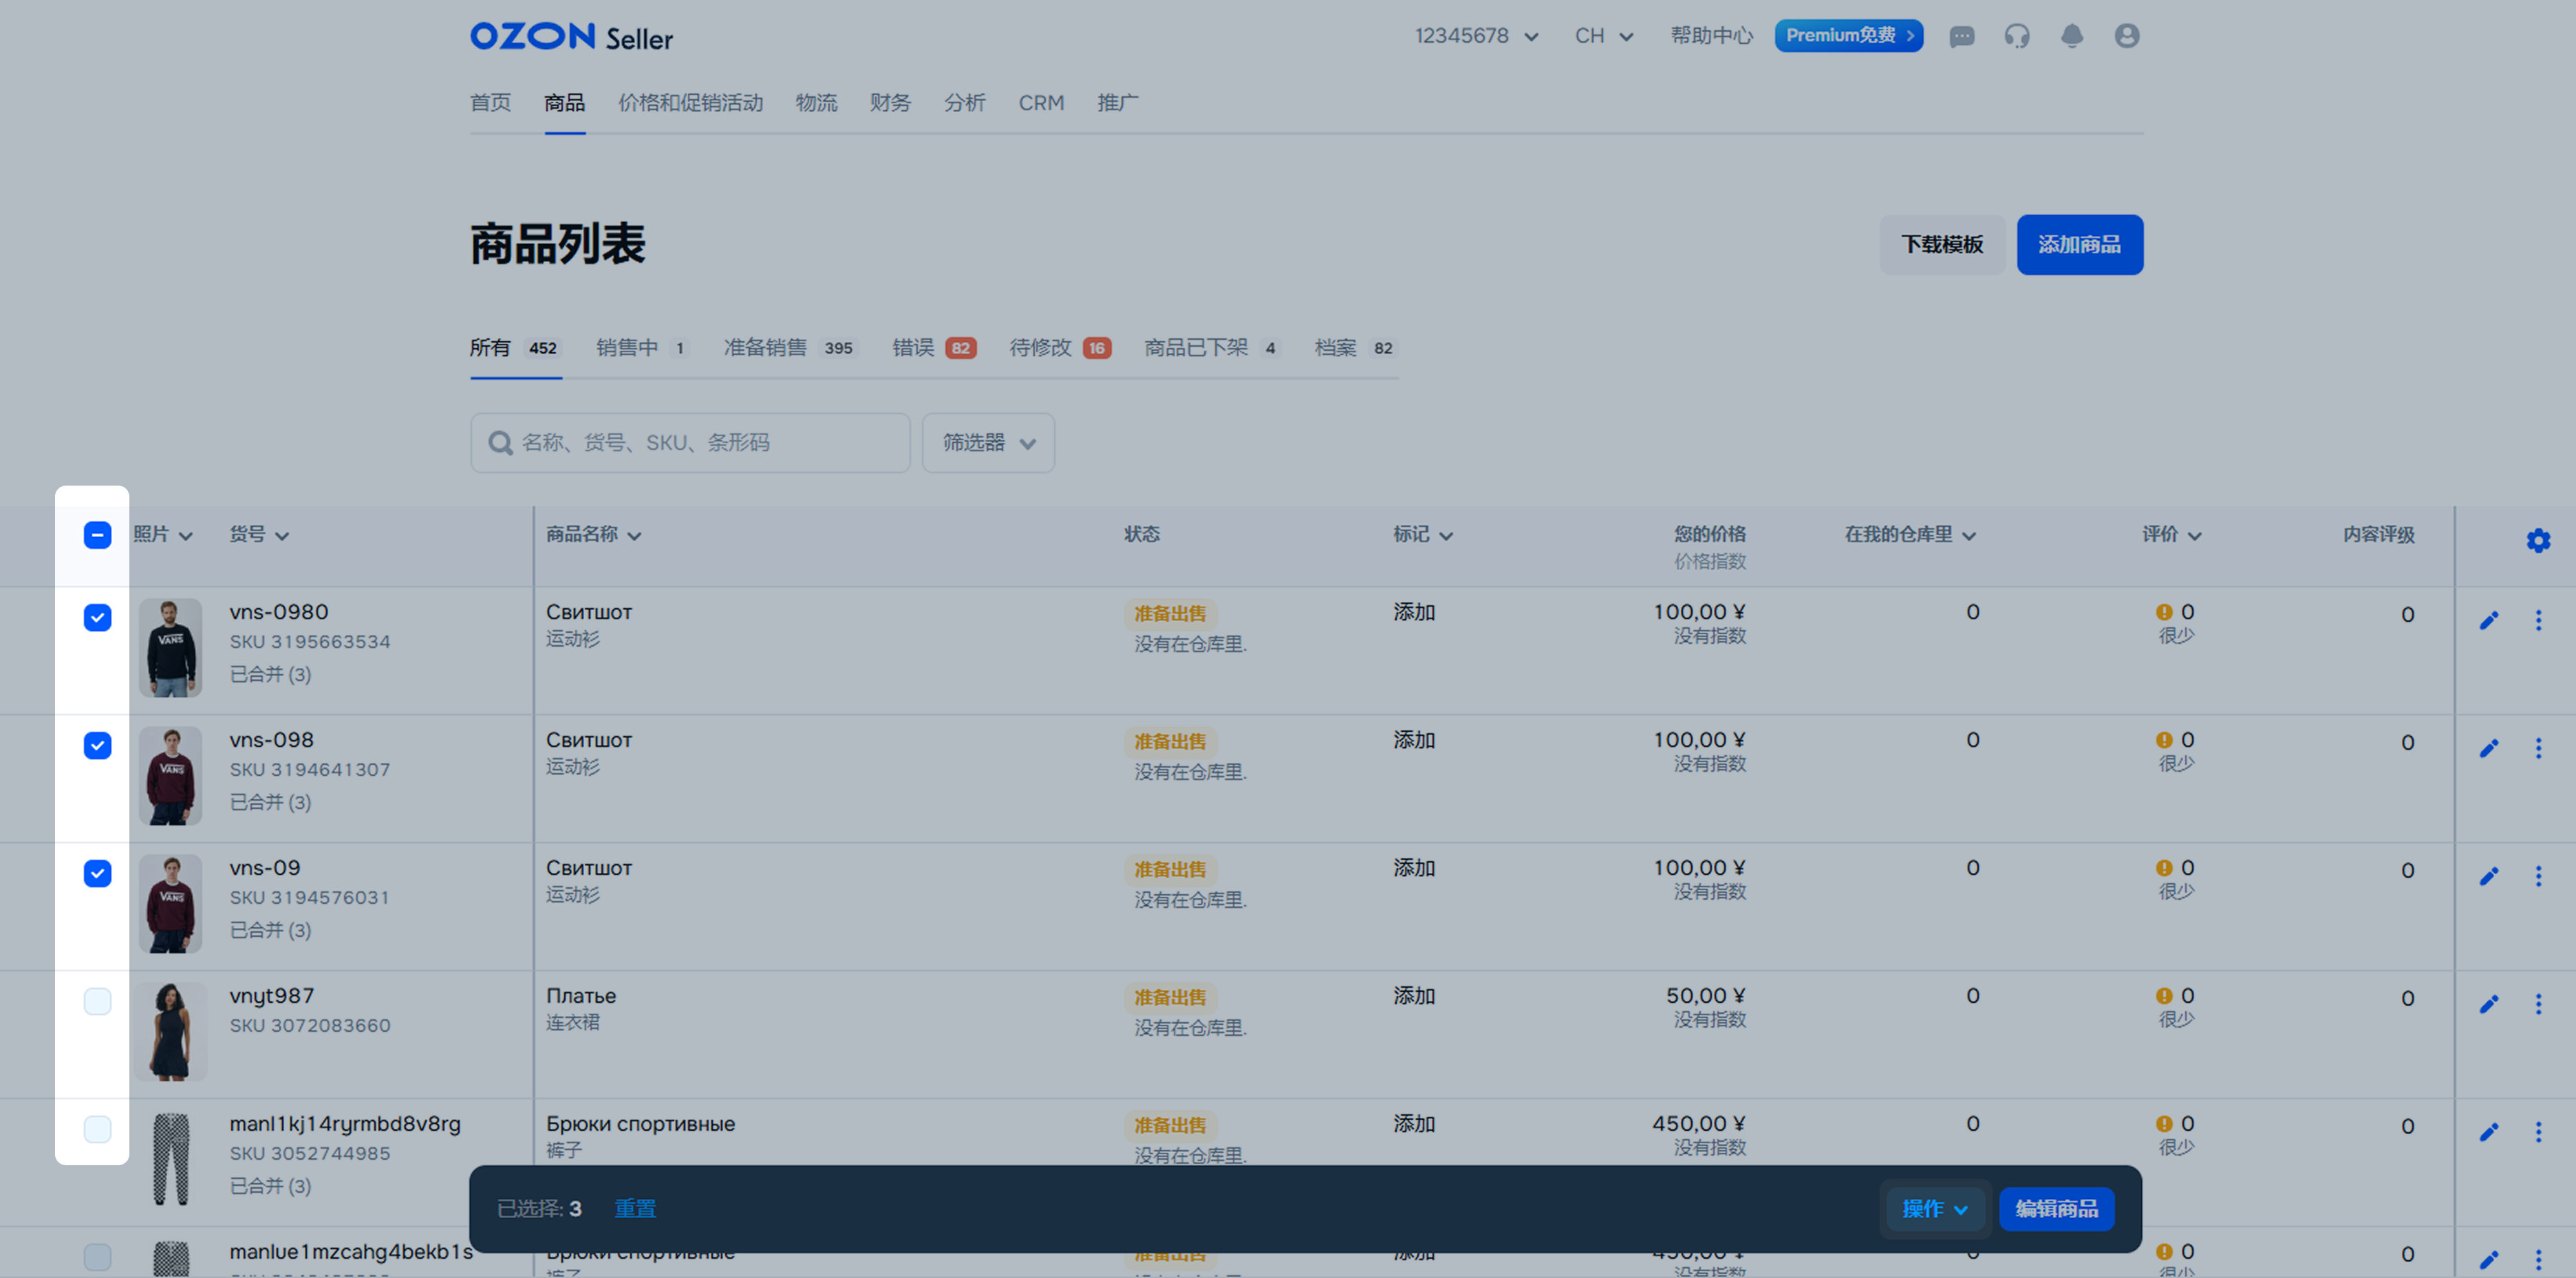Click the 重置 reset link
This screenshot has width=2576, height=1278.
coord(634,1209)
